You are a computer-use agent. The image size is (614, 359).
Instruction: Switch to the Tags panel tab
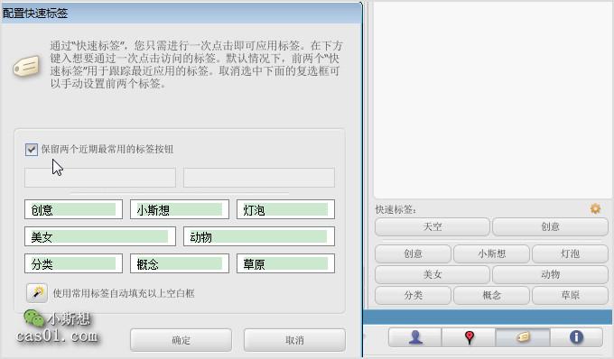pos(523,336)
